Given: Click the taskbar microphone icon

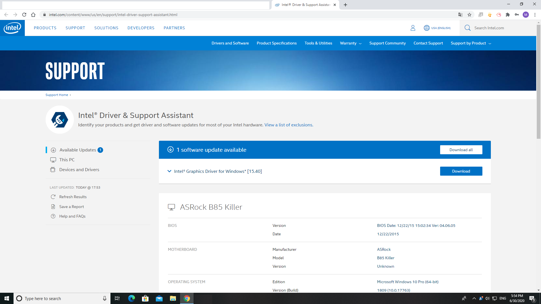Looking at the screenshot, I should coord(105,298).
